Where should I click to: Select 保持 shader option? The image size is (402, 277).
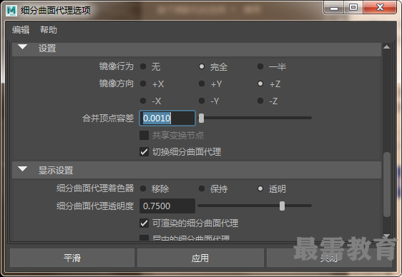click(202, 188)
